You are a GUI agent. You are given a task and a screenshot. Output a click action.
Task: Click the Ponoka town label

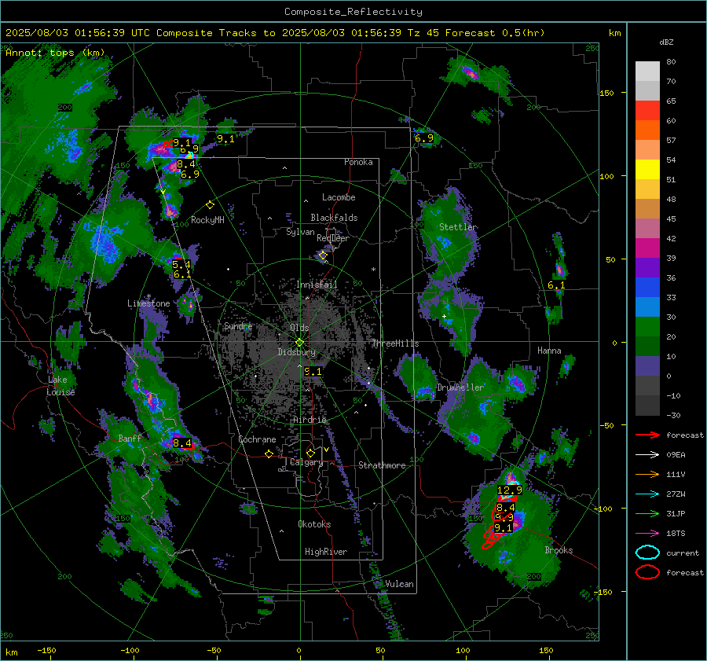pyautogui.click(x=358, y=162)
